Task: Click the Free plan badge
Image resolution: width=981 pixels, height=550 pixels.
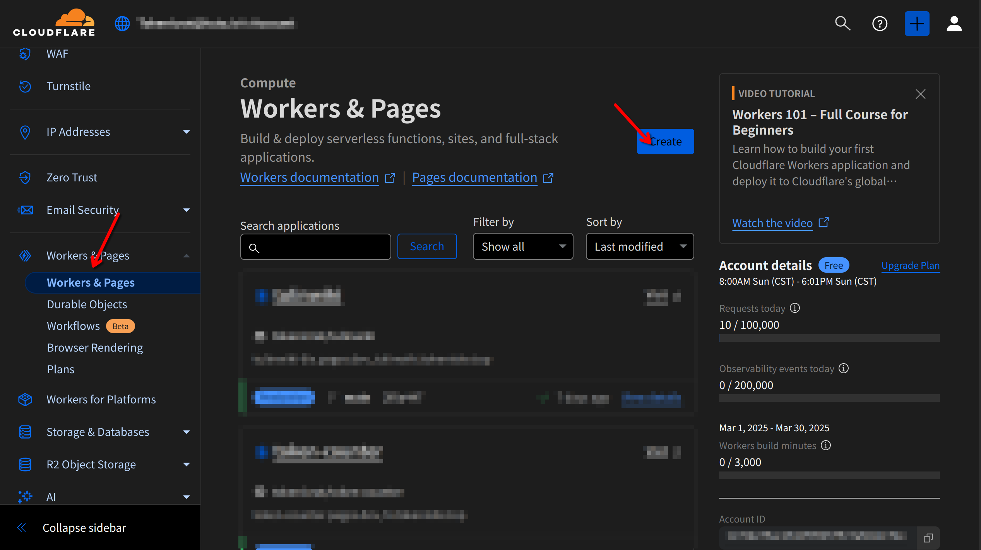Action: (x=834, y=265)
